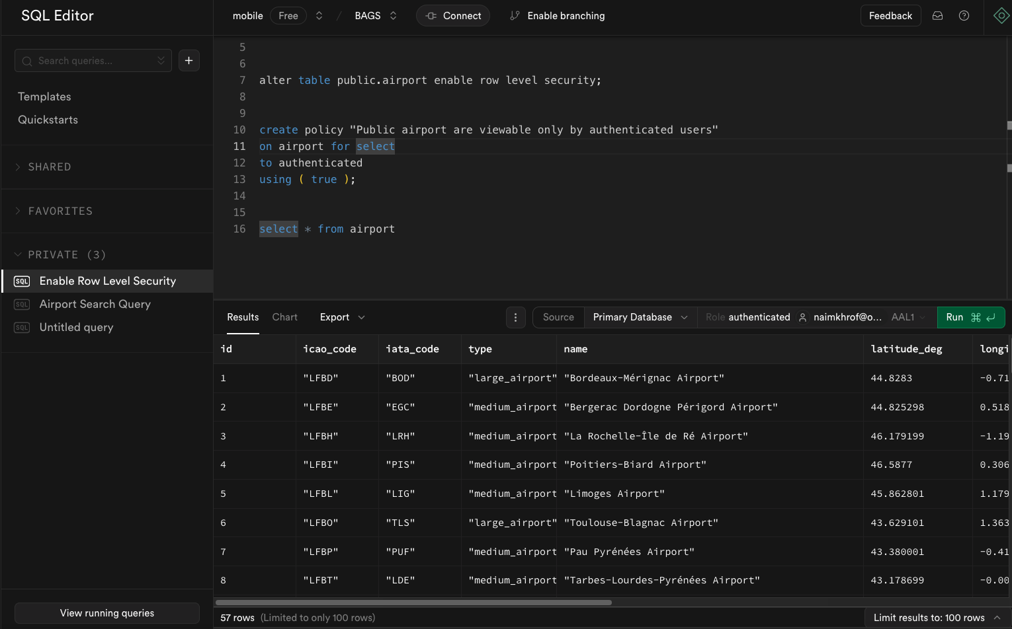Toggle the Limit results to 100 rows control
This screenshot has width=1012, height=629.
(935, 617)
